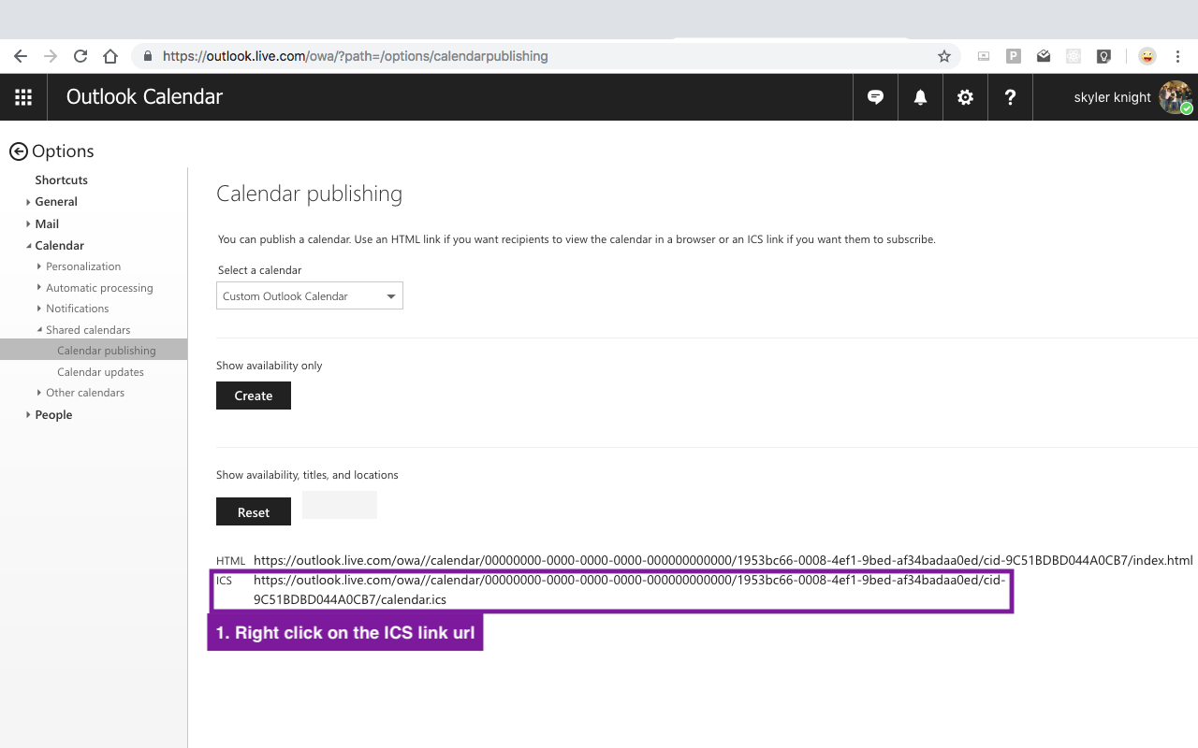Expand the Mail options section
This screenshot has width=1198, height=748.
pos(29,224)
